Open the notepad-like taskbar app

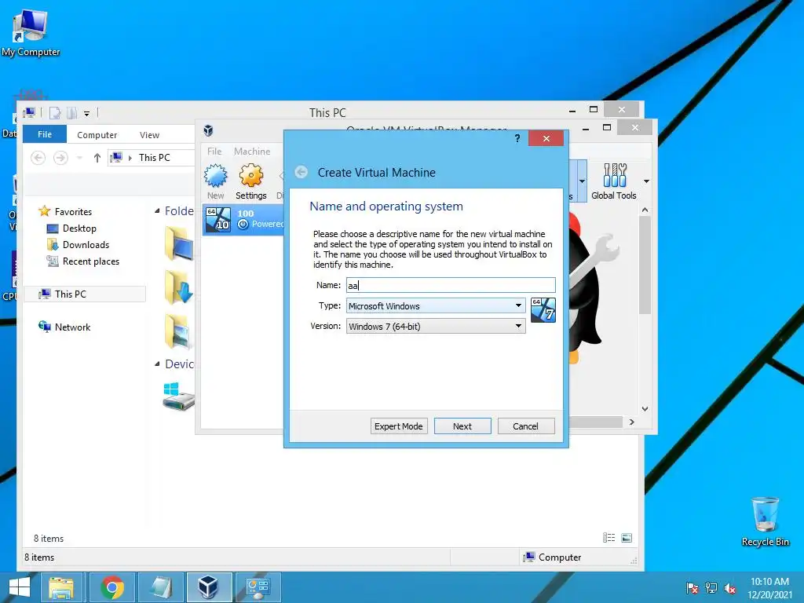(x=160, y=587)
